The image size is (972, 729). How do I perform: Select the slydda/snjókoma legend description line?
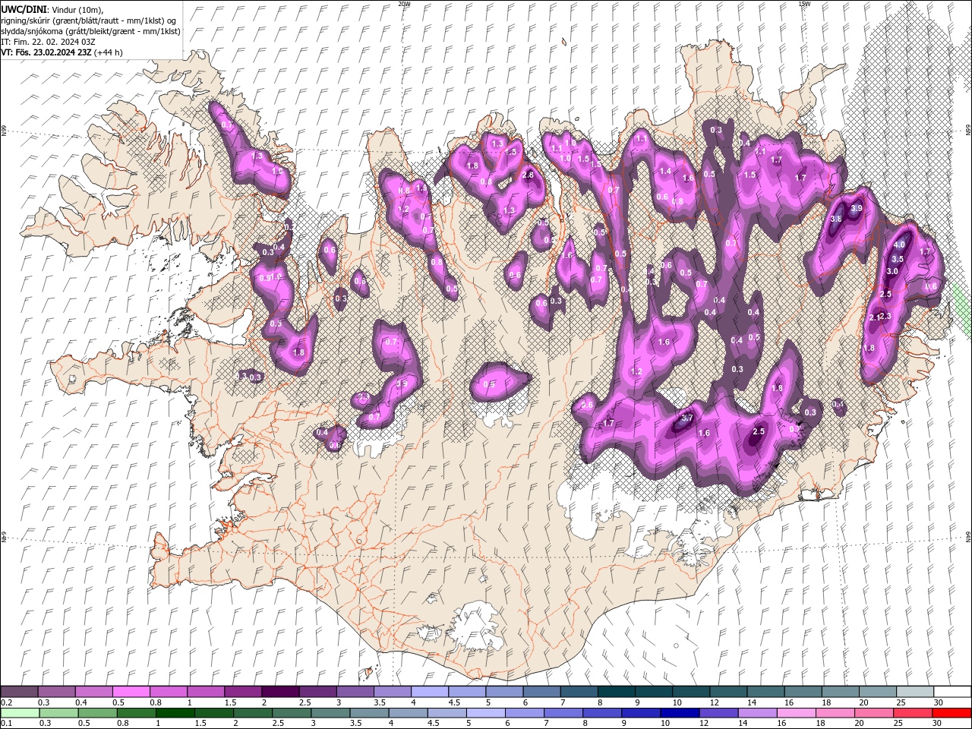point(90,31)
